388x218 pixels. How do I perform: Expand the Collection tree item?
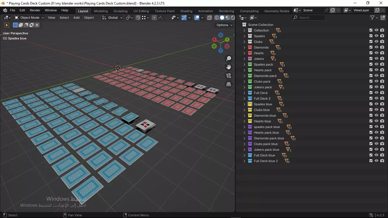click(244, 30)
